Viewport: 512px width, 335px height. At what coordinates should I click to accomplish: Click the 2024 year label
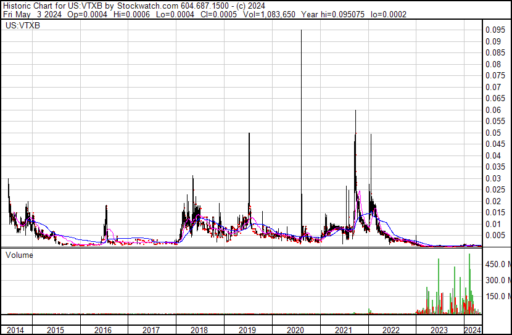473,330
